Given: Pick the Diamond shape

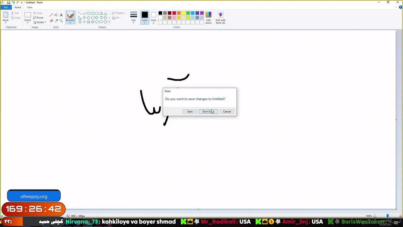Looking at the screenshot, I should 84,18.
